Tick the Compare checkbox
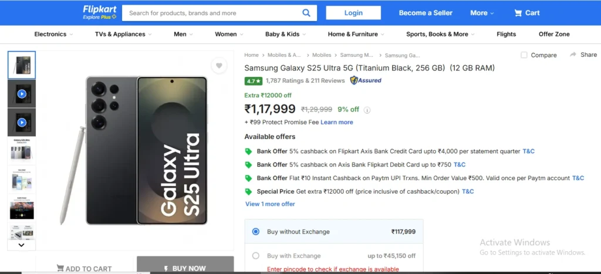 [524, 55]
